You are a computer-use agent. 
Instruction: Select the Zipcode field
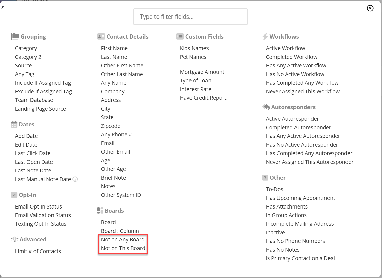(111, 126)
